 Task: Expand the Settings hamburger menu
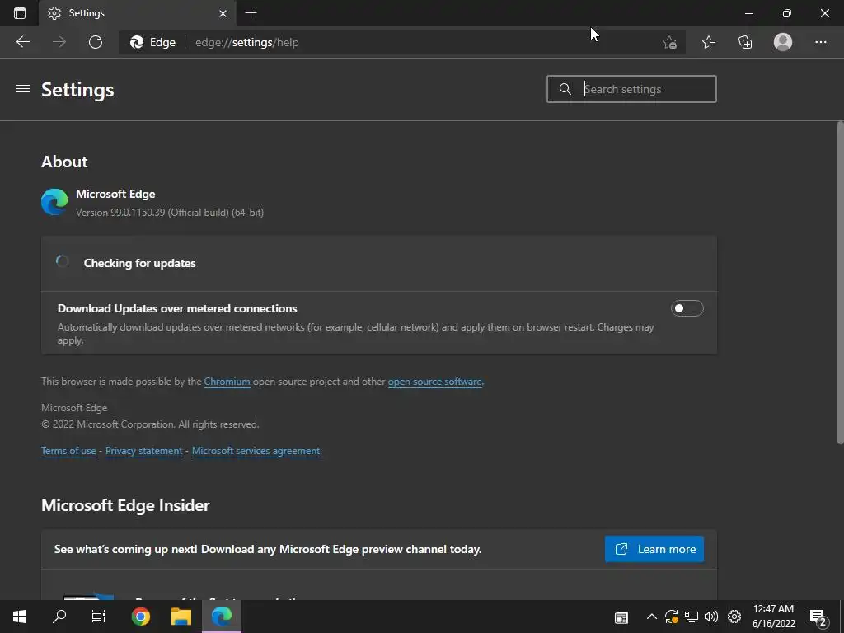tap(23, 89)
